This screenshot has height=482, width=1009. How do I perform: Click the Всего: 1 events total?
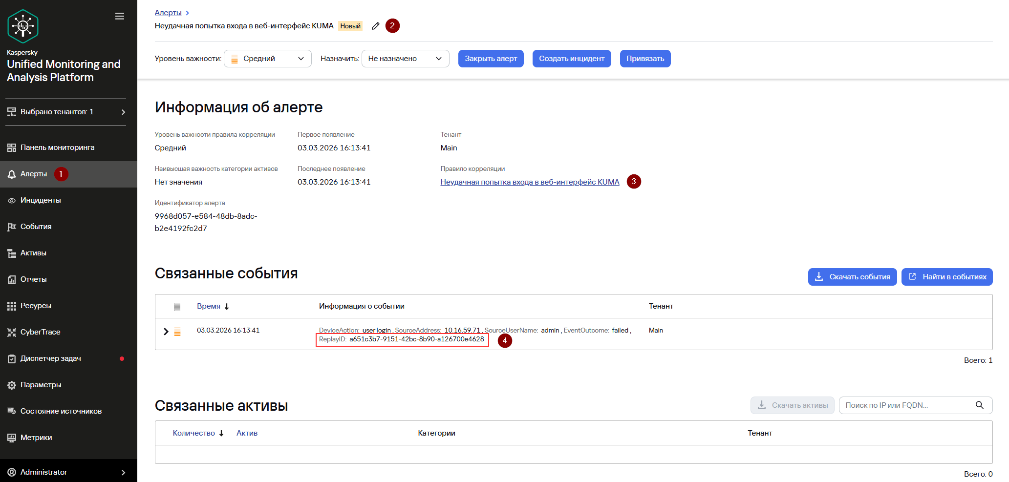coord(978,360)
